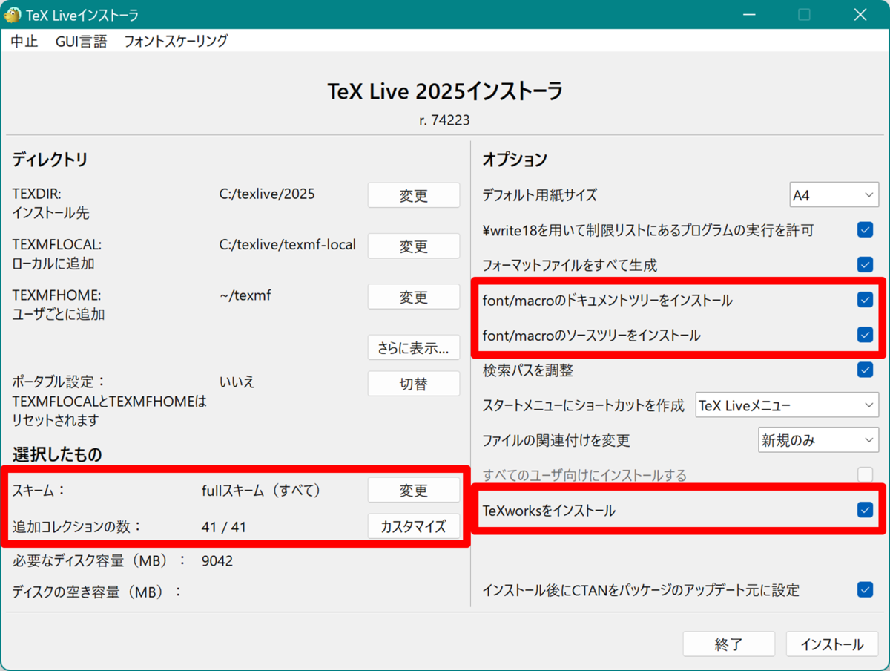This screenshot has width=890, height=671.
Task: Click the いいえ portable setting value
Action: pos(237,382)
